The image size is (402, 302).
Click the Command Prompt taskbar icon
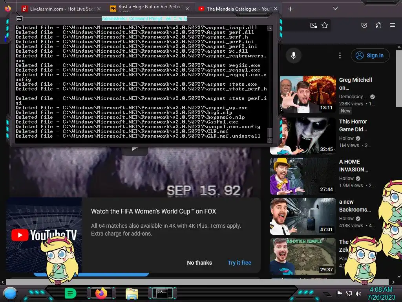162,293
